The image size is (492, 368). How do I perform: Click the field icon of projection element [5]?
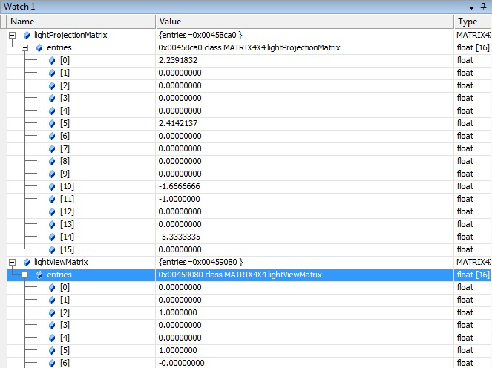(x=52, y=123)
